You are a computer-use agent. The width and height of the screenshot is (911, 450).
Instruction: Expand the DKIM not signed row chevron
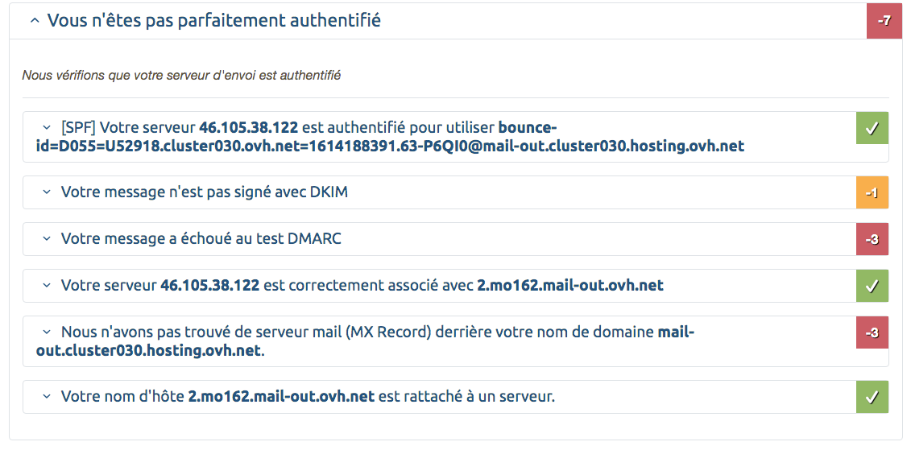pyautogui.click(x=47, y=192)
